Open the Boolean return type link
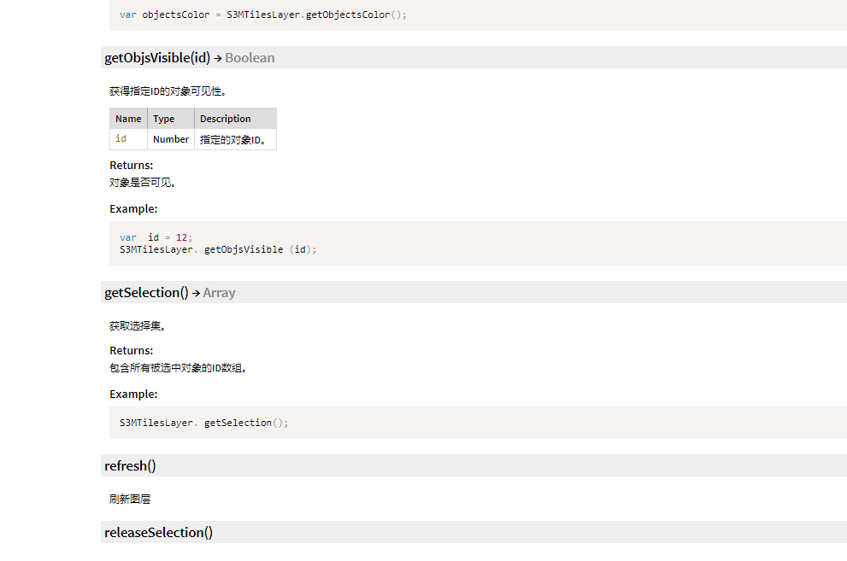Image resolution: width=847 pixels, height=561 pixels. [x=250, y=58]
